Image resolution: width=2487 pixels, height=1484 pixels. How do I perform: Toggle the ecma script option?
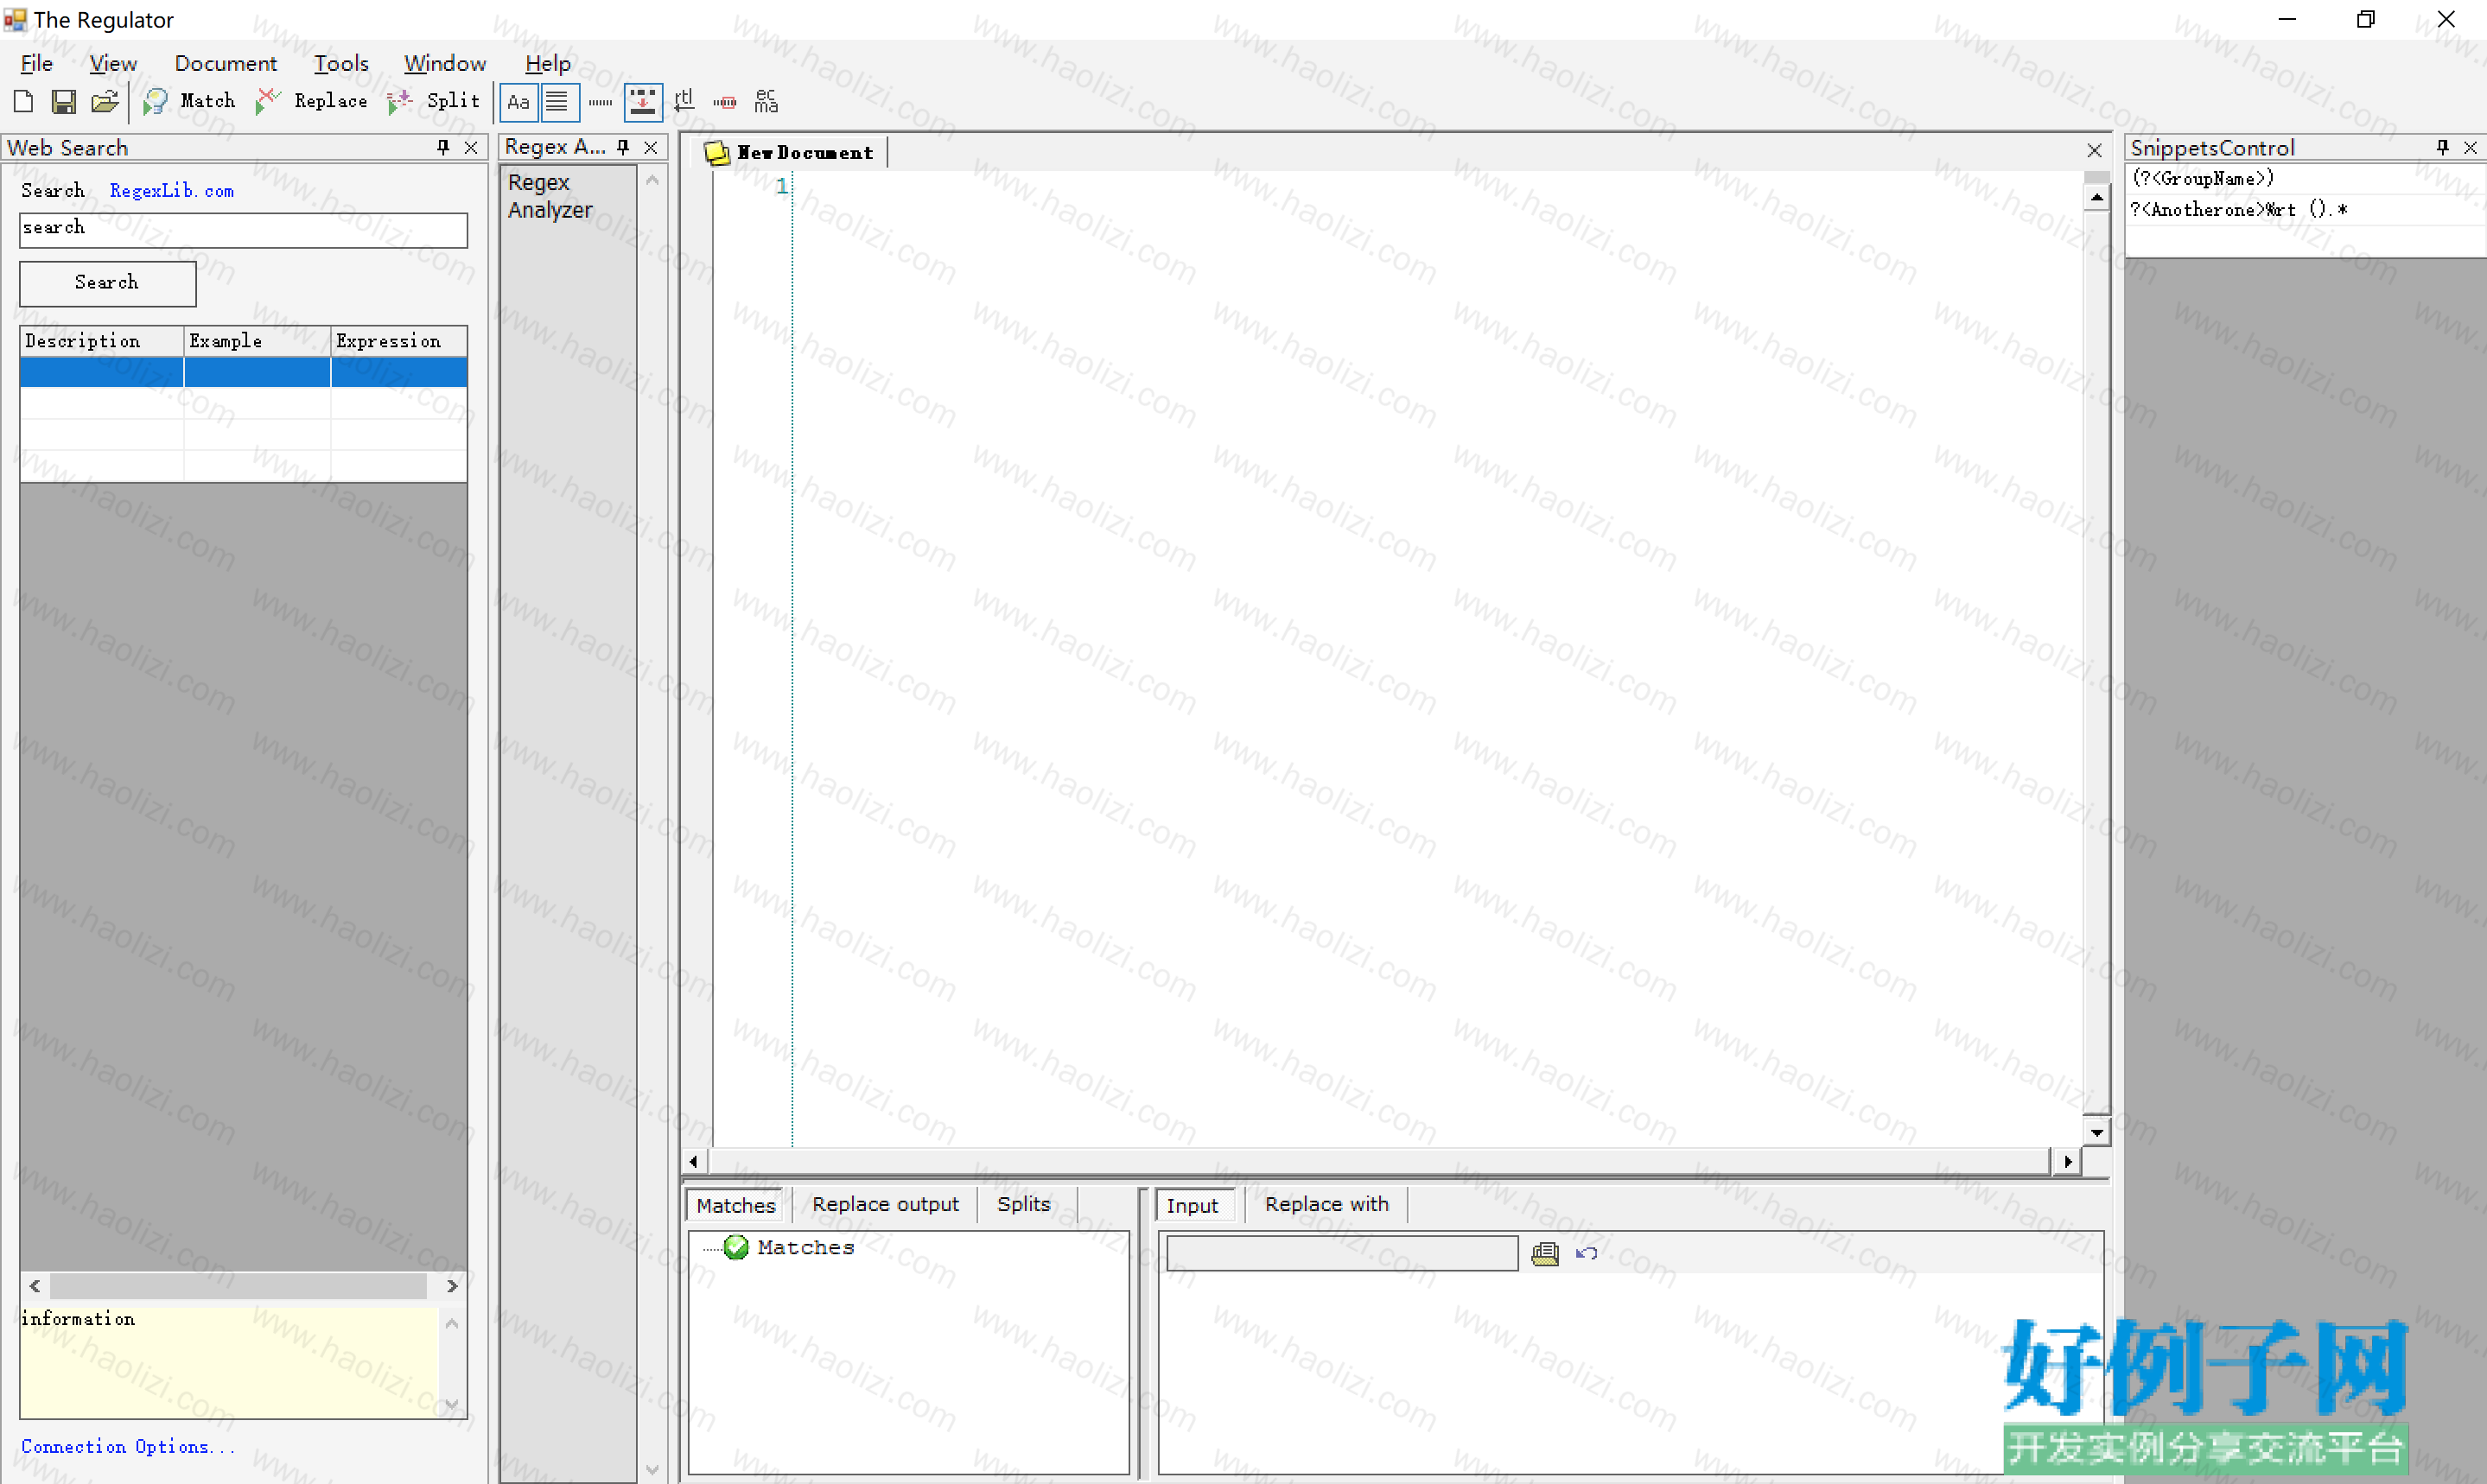766,101
